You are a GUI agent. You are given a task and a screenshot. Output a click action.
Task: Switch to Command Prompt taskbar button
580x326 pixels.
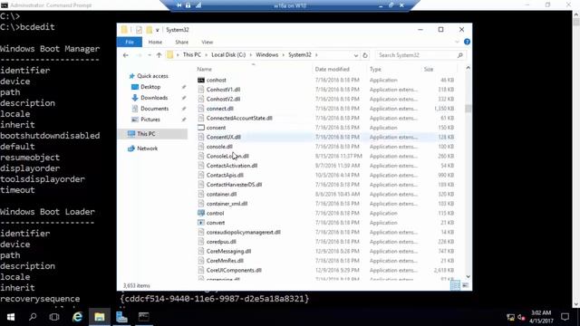click(144, 317)
